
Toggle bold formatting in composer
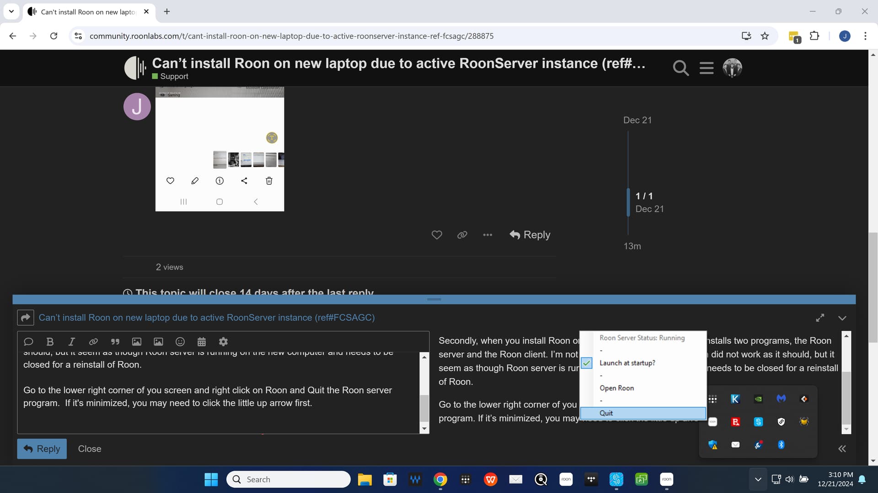click(50, 341)
